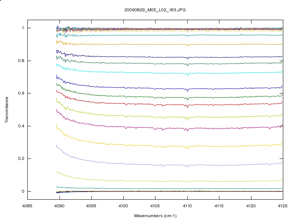Click y-axis tick label 1
This screenshot has width=292, height=219.
click(x=23, y=28)
